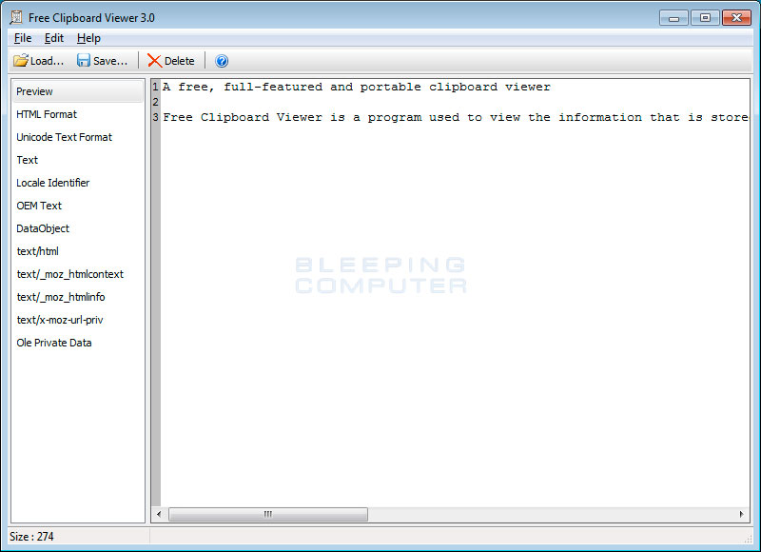Image resolution: width=761 pixels, height=552 pixels.
Task: Open help via blue question mark icon
Action: (x=222, y=61)
